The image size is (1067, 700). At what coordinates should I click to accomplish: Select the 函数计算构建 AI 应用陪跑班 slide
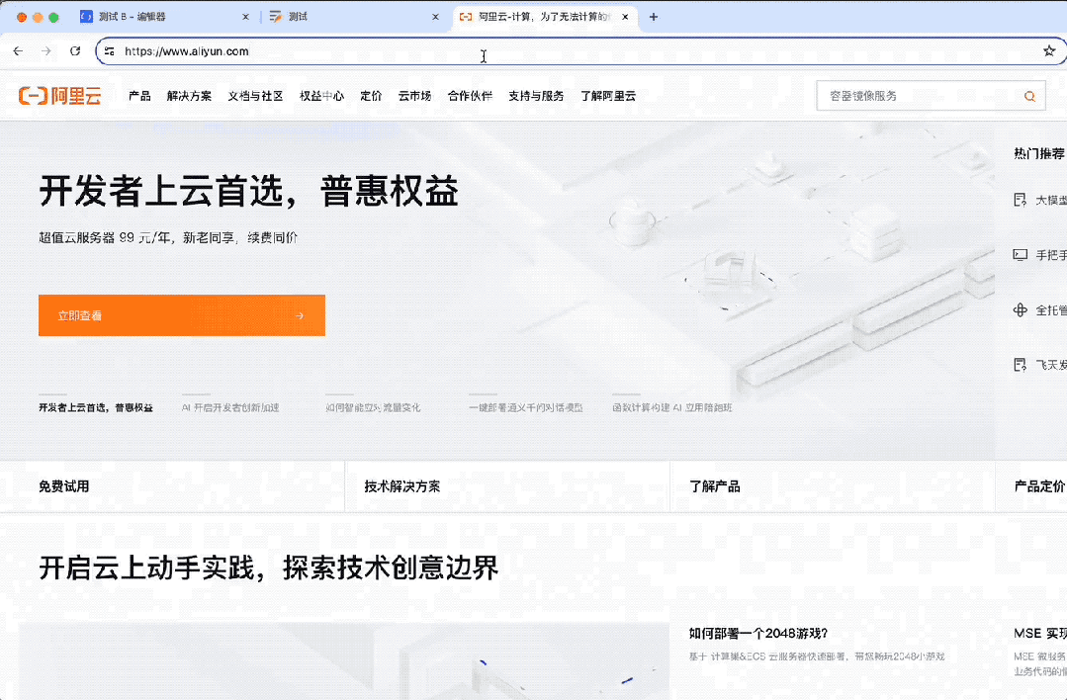coord(672,406)
